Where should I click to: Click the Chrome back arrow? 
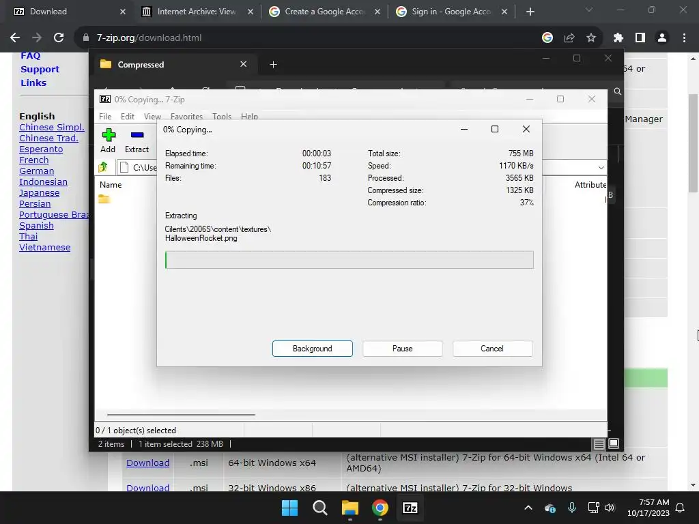[15, 38]
